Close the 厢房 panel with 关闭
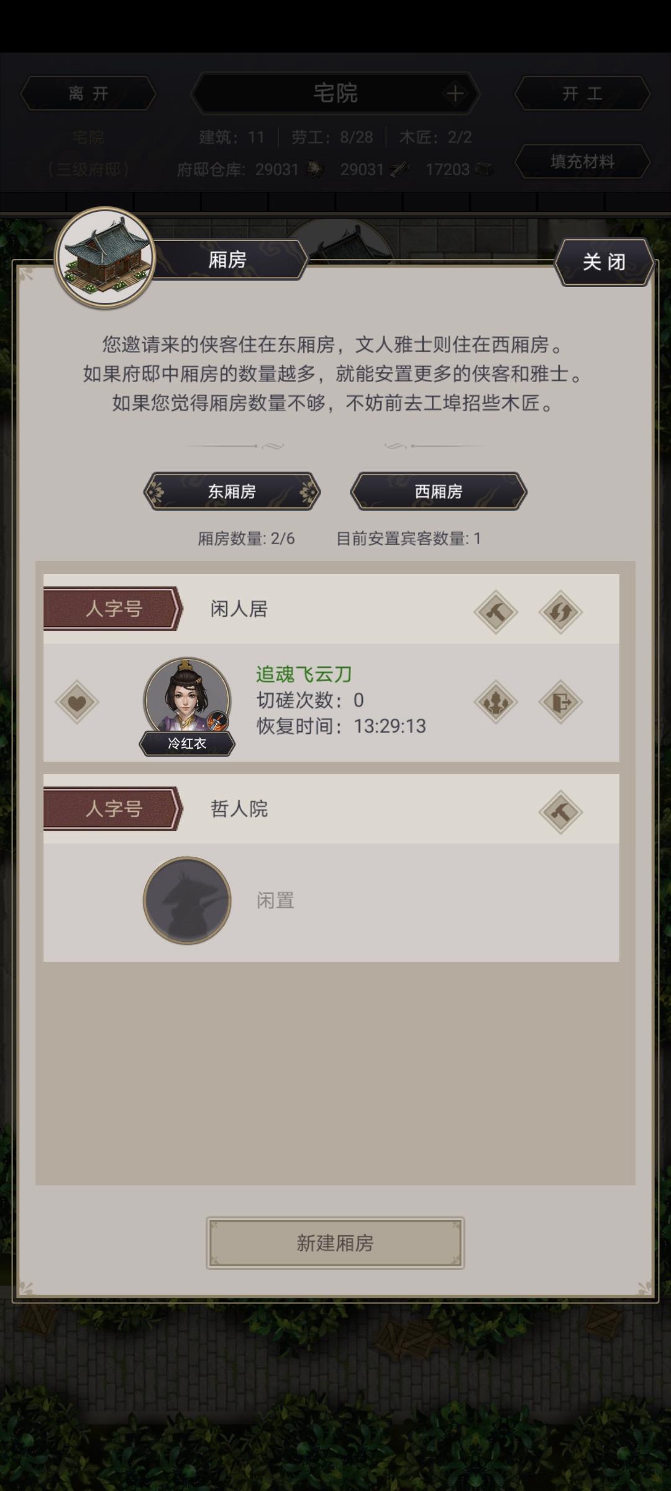Viewport: 671px width, 1491px height. [x=604, y=262]
